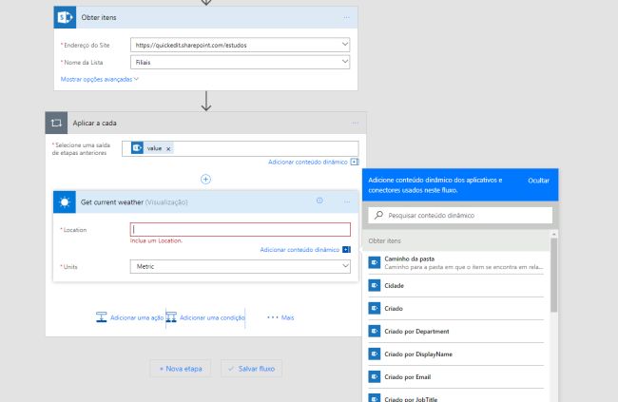The image size is (618, 402).
Task: Click Adicionar uma condição
Action: [212, 317]
